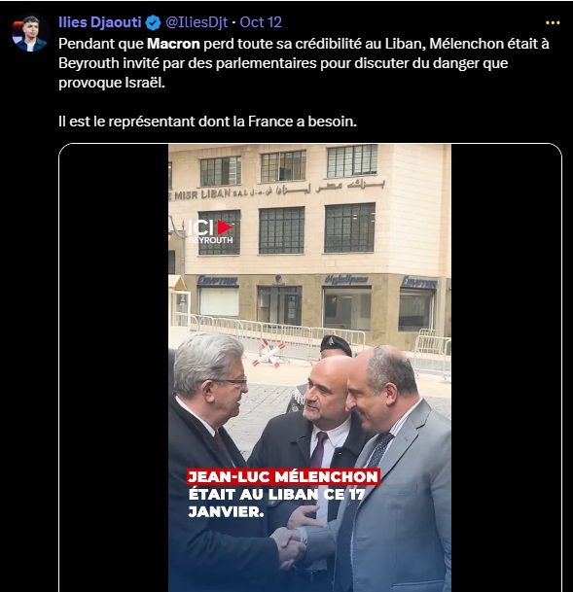Click the right black video margin

coord(506,367)
